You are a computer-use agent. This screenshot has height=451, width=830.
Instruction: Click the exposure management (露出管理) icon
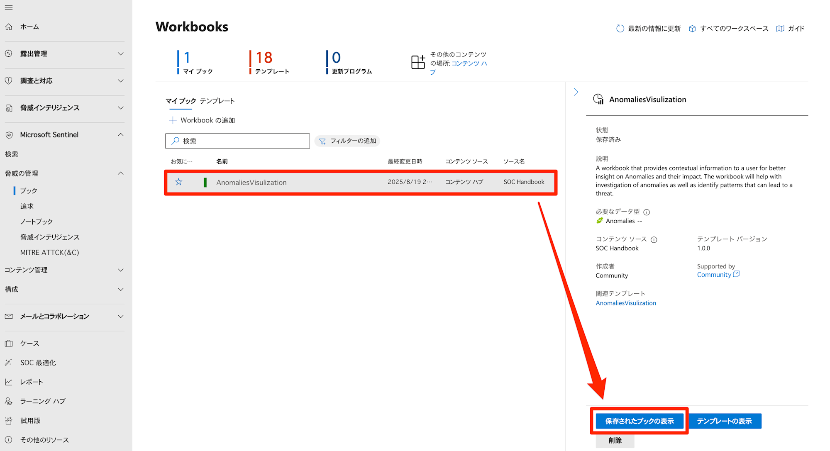point(9,54)
